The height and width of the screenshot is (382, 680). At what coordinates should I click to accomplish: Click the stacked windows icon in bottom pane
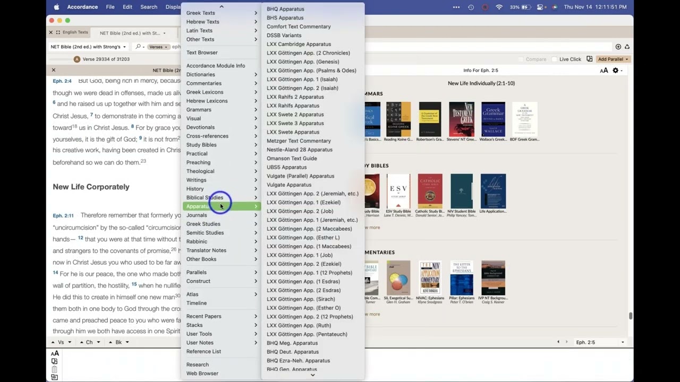pos(54,377)
